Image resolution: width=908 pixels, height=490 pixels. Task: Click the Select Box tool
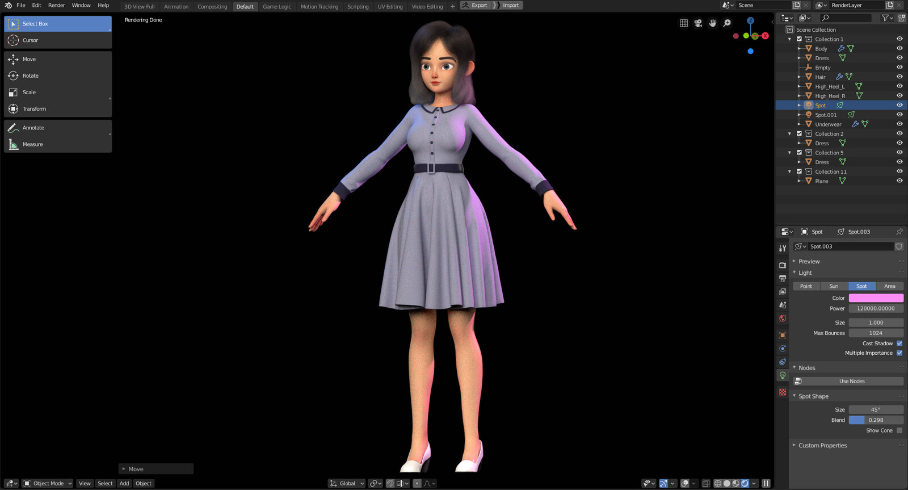(x=58, y=24)
